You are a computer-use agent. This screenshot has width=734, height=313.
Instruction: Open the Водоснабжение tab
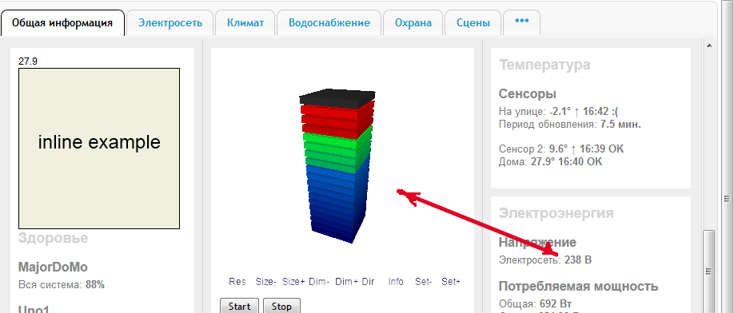[x=329, y=23]
